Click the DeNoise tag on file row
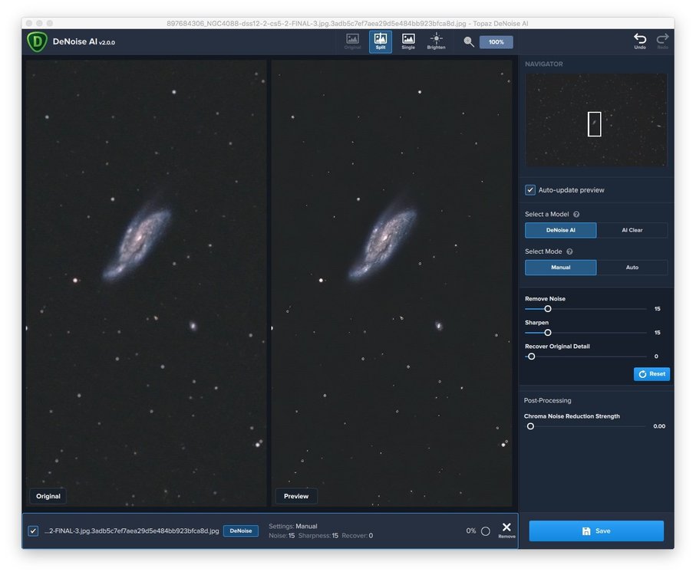 click(x=241, y=531)
